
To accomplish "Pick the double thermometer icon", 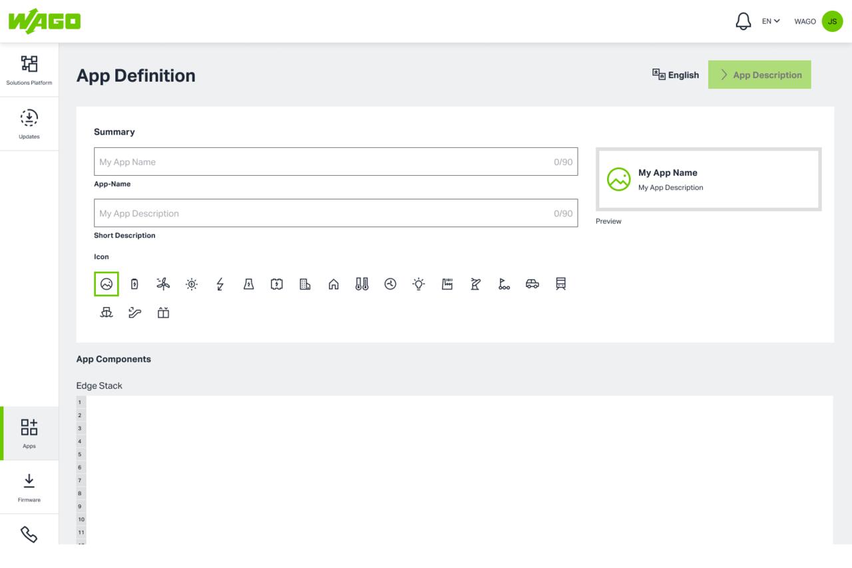I will coord(362,284).
